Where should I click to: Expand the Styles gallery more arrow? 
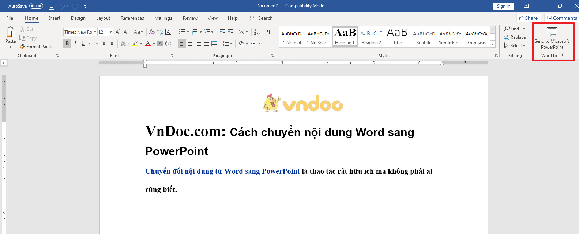click(493, 44)
